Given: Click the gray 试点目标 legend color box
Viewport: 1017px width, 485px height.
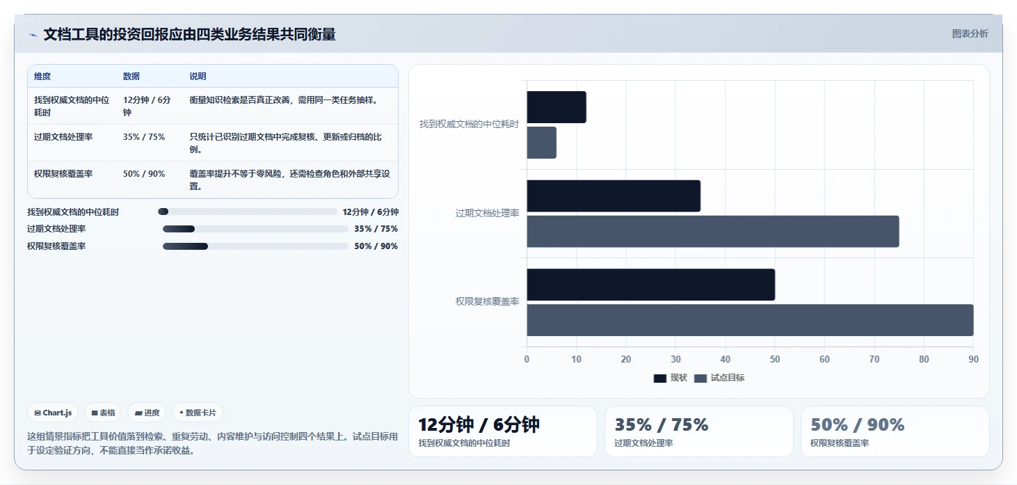Looking at the screenshot, I should click(700, 378).
